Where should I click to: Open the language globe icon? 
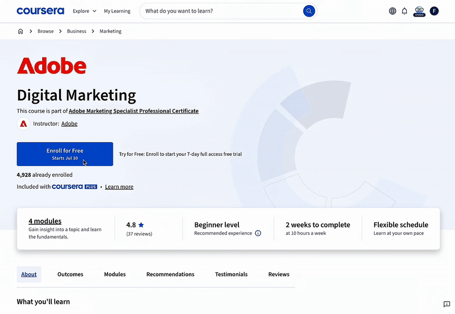pos(392,11)
